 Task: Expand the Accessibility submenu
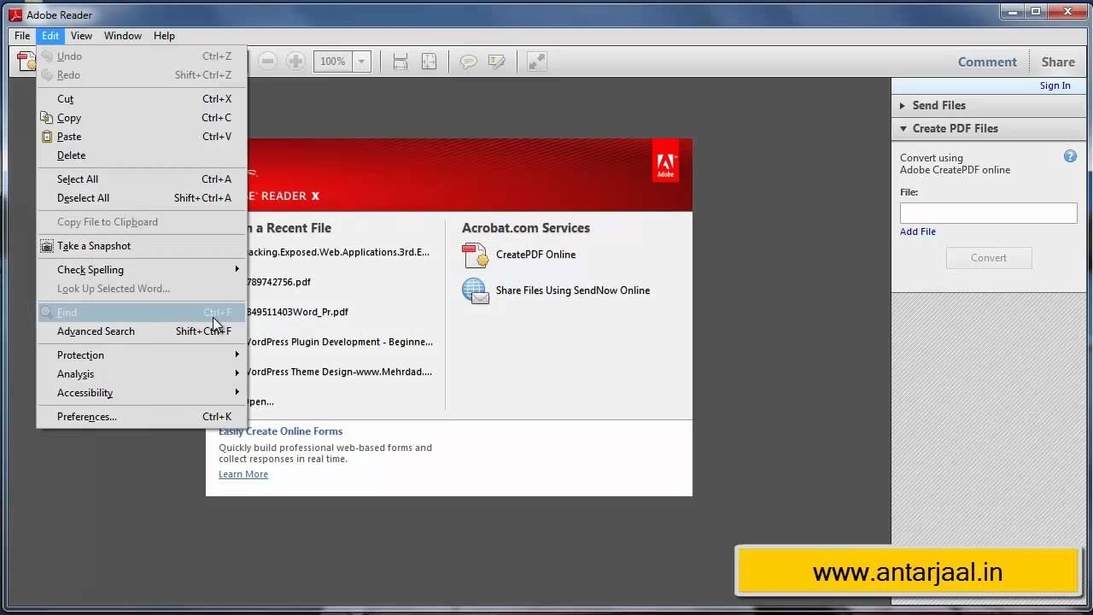click(x=142, y=393)
